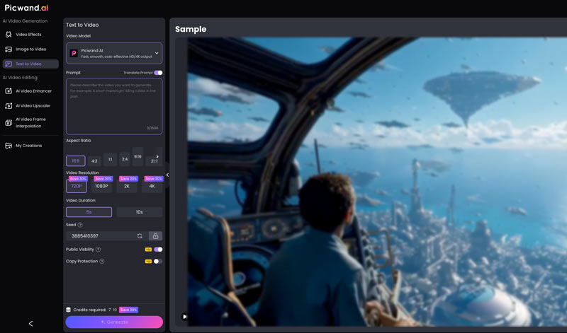
Task: Open AI Video Frame Interpolation
Action: (x=33, y=122)
